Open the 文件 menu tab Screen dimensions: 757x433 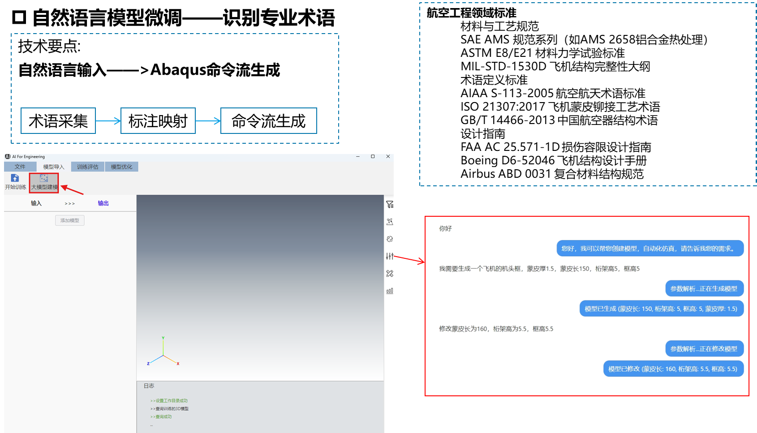[x=20, y=167]
